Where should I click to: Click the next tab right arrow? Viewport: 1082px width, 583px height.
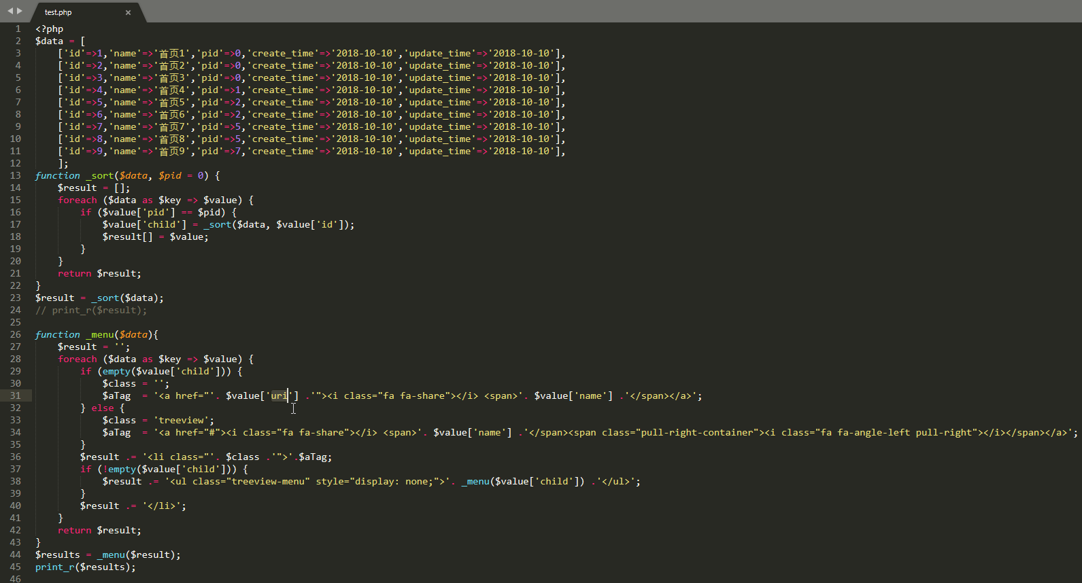tap(20, 11)
